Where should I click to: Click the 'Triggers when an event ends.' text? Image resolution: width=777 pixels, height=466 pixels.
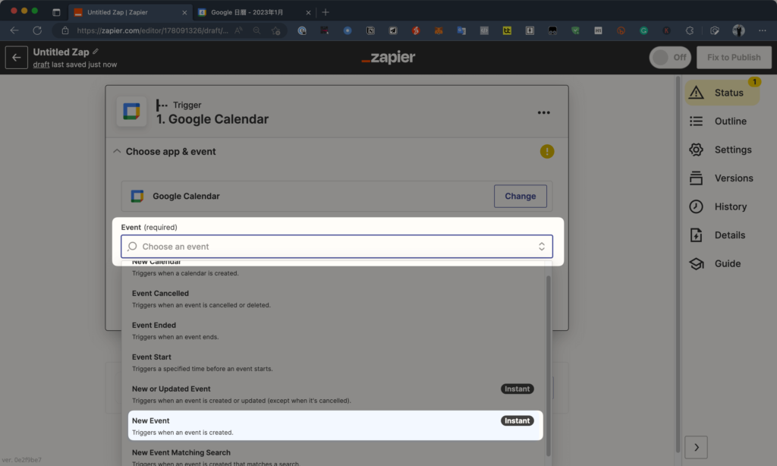175,337
